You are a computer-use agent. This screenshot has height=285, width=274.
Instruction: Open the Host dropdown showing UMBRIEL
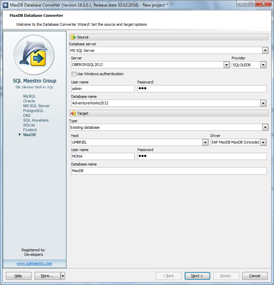[205, 142]
